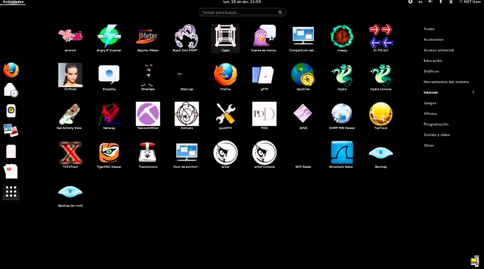Screen dimensions: 484x269
Task: Open Hydra Console
Action: tap(380, 77)
